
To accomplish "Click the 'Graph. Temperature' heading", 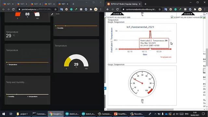I will [x=116, y=22].
